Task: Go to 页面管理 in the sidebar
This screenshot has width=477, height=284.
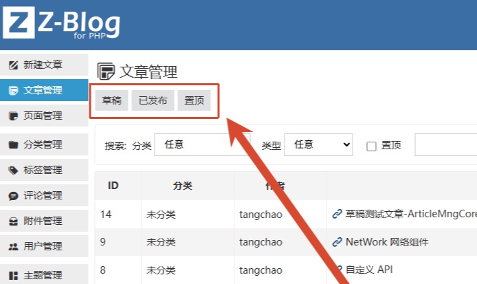Action: (x=44, y=116)
